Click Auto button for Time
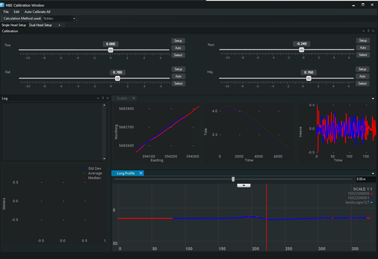 pos(178,48)
